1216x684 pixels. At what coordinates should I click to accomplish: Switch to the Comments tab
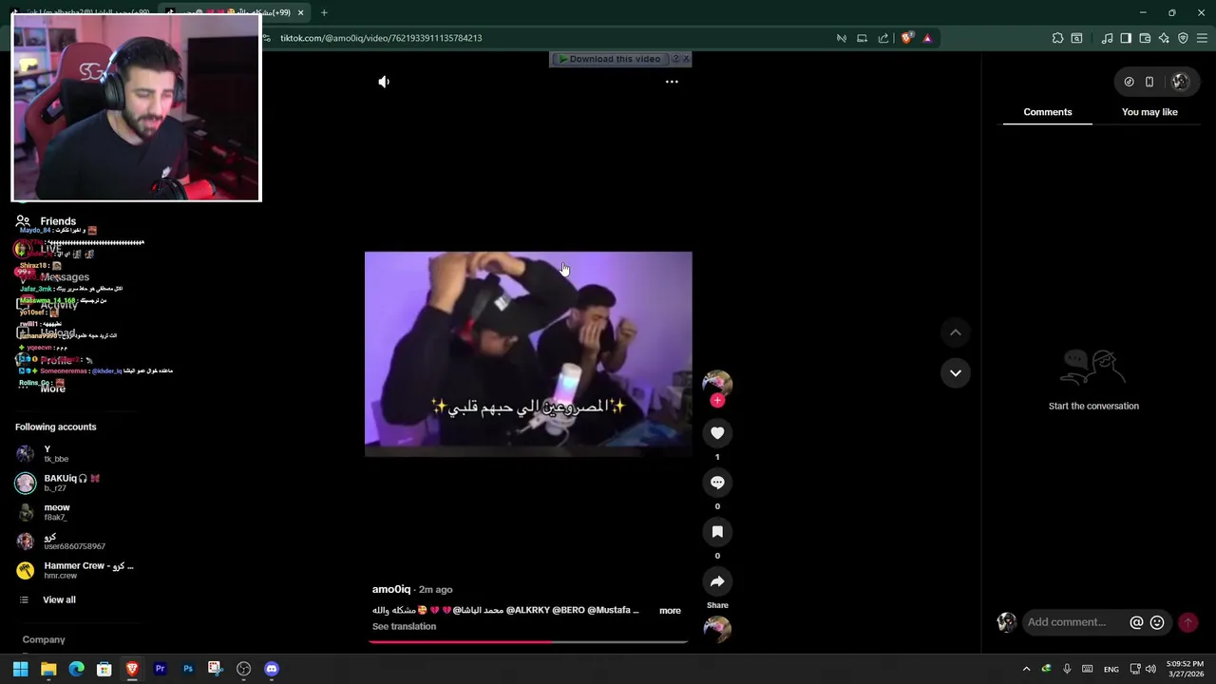pyautogui.click(x=1047, y=112)
